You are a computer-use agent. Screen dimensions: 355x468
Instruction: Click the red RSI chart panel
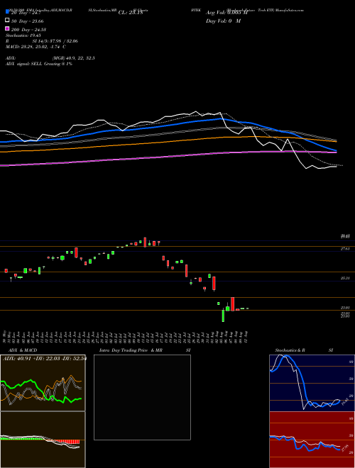tap(312, 440)
